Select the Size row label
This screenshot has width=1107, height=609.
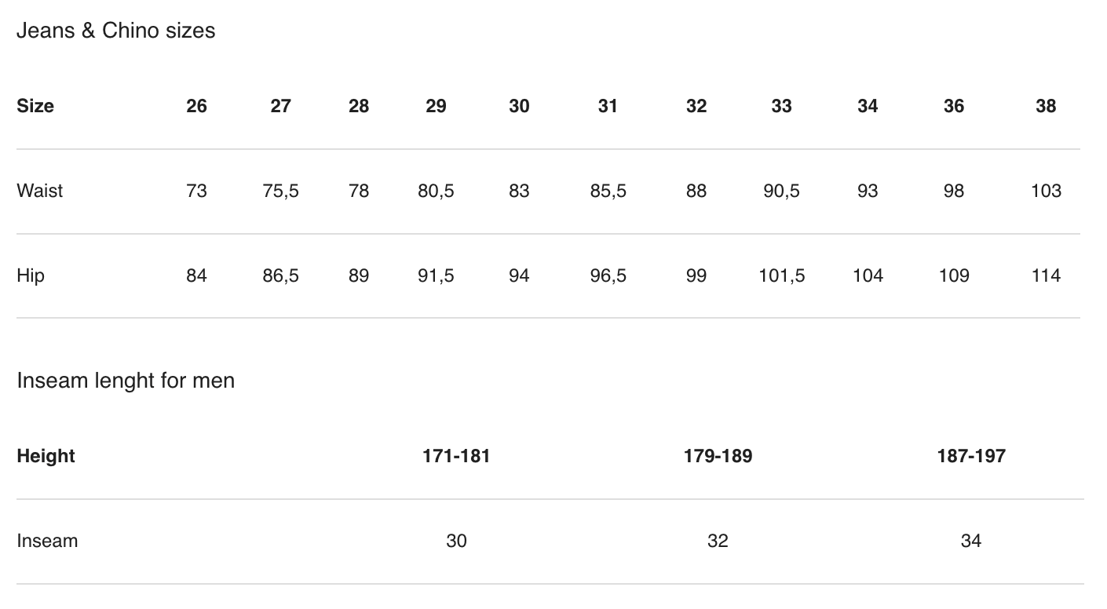click(35, 106)
